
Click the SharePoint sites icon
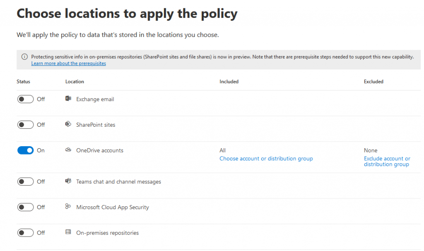68,124
